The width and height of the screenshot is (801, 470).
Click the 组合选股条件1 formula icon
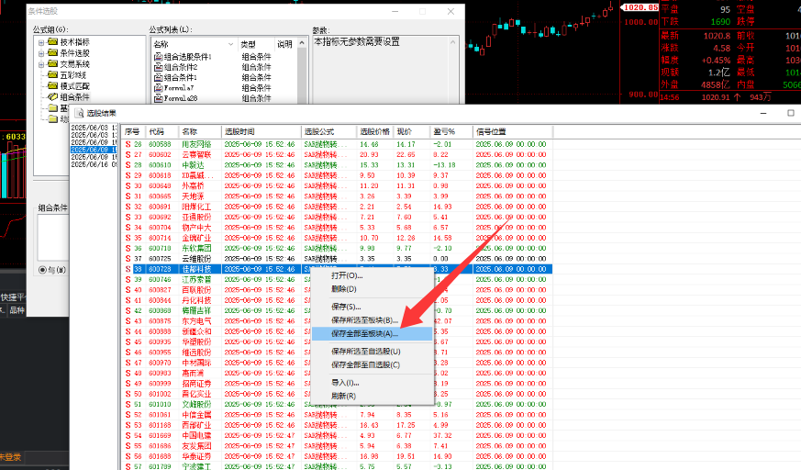tap(158, 57)
